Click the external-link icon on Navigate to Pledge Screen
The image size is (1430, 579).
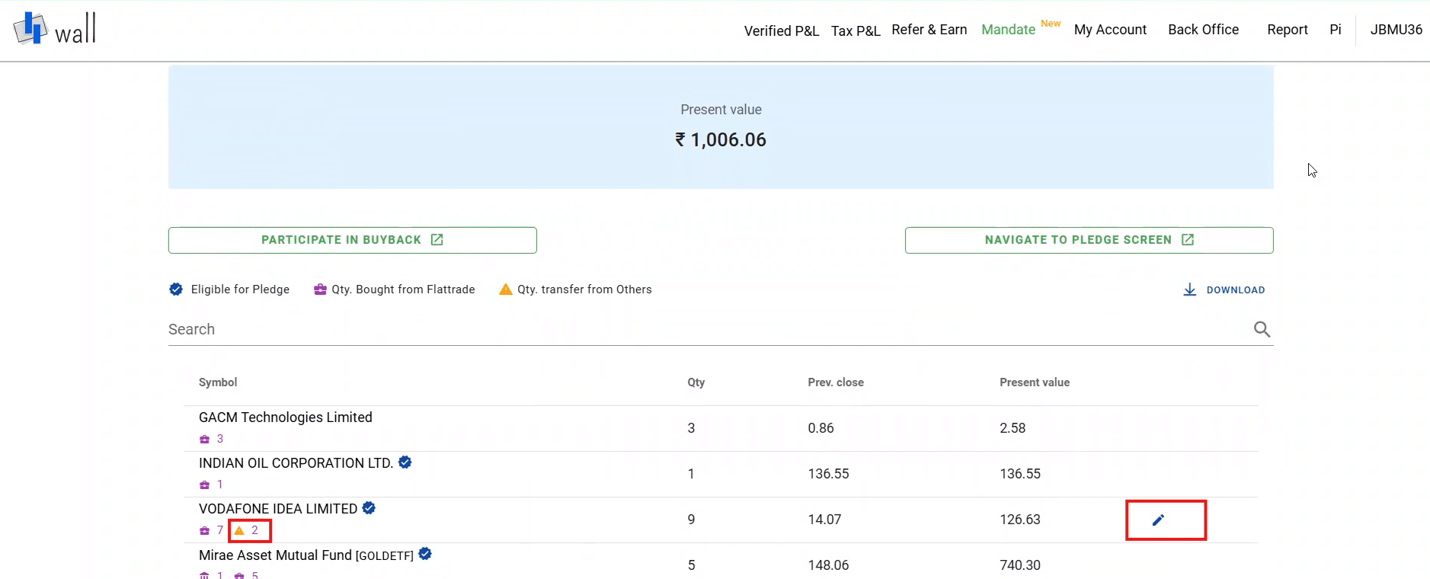(x=1188, y=240)
